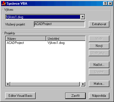Click the left scroll arrow
The height and width of the screenshot is (102, 114).
tap(8, 84)
